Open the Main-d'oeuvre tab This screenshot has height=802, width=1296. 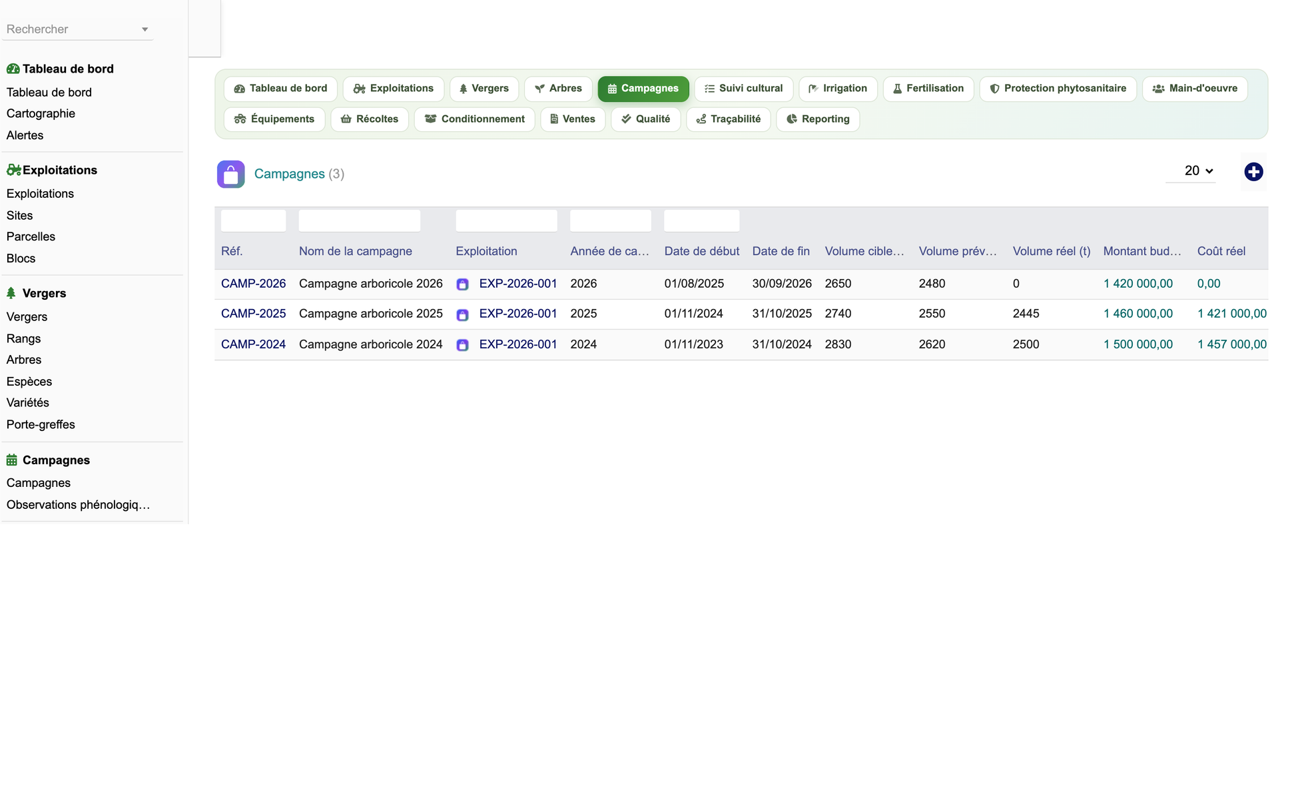click(x=1195, y=89)
